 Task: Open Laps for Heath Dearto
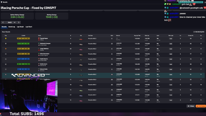click(x=171, y=59)
